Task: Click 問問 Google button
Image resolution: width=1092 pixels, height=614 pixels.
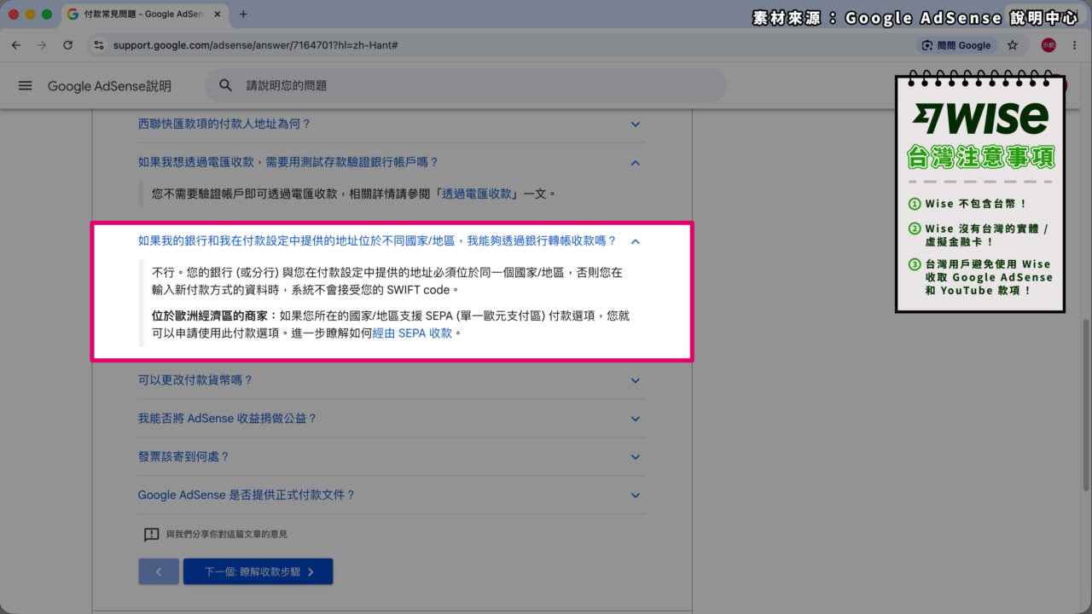Action: click(955, 45)
